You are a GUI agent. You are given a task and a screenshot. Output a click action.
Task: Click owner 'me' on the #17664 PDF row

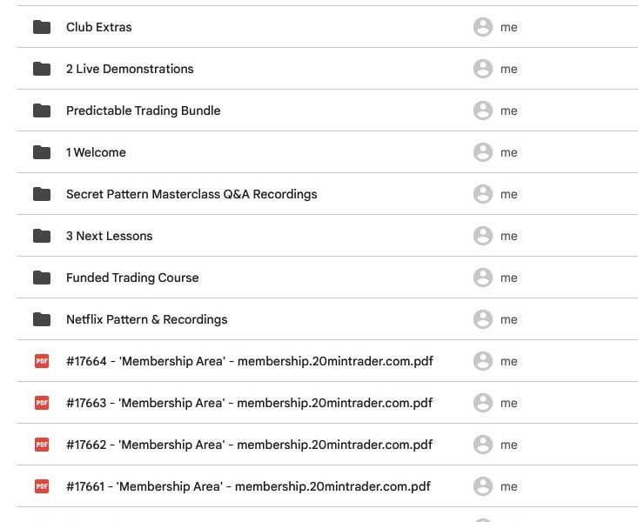(509, 361)
